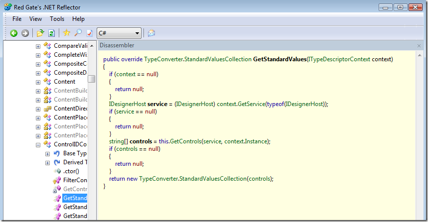Expand the CompositeC tree node

pyautogui.click(x=38, y=64)
